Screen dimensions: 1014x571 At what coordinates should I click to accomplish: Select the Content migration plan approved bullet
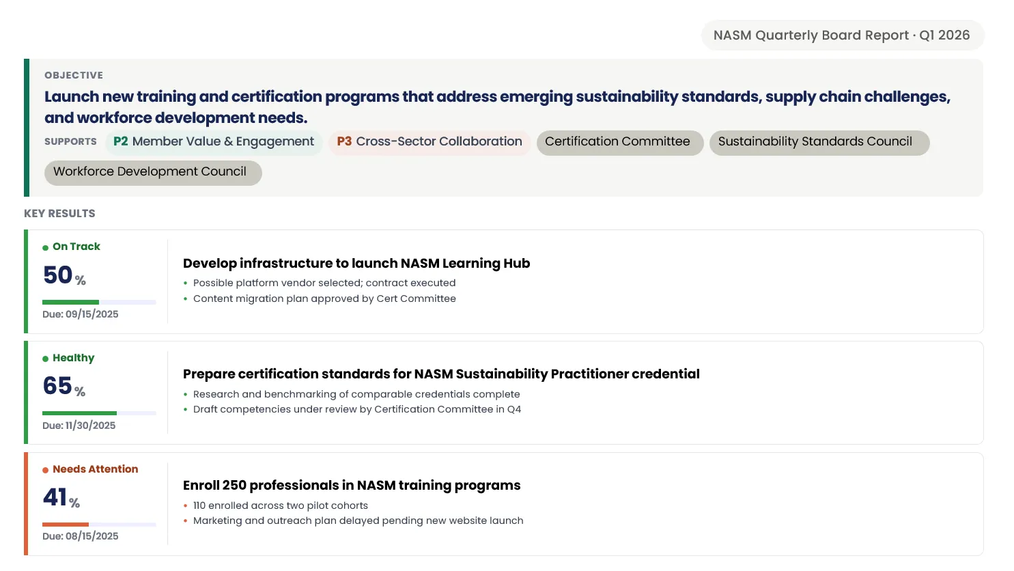point(324,298)
